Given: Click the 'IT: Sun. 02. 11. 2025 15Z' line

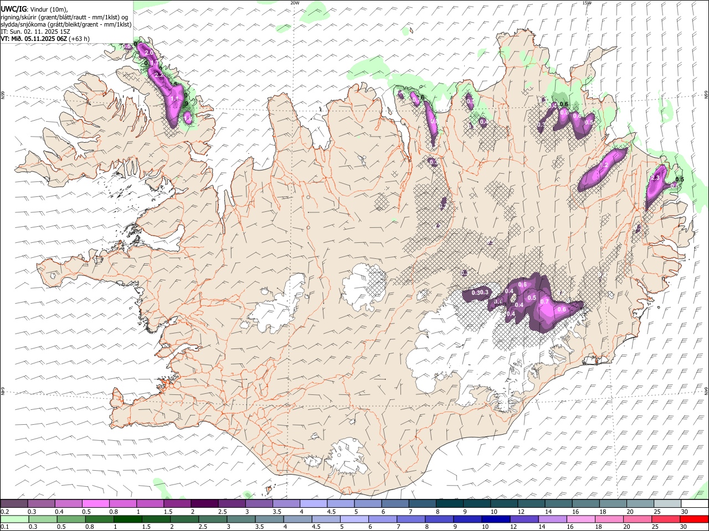Looking at the screenshot, I should click(36, 32).
